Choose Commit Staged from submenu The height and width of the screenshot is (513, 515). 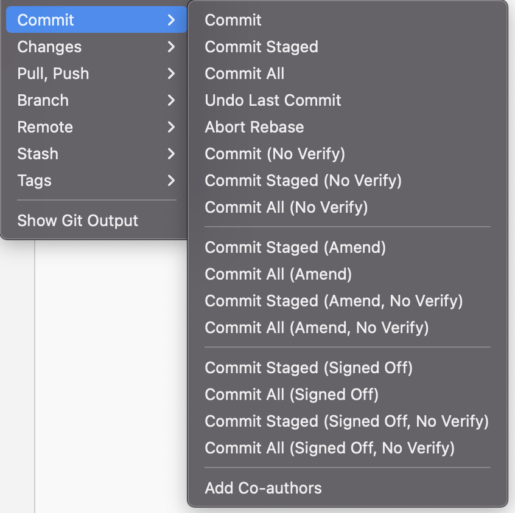[348, 47]
